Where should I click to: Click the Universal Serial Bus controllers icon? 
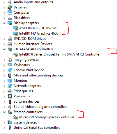[10, 128]
